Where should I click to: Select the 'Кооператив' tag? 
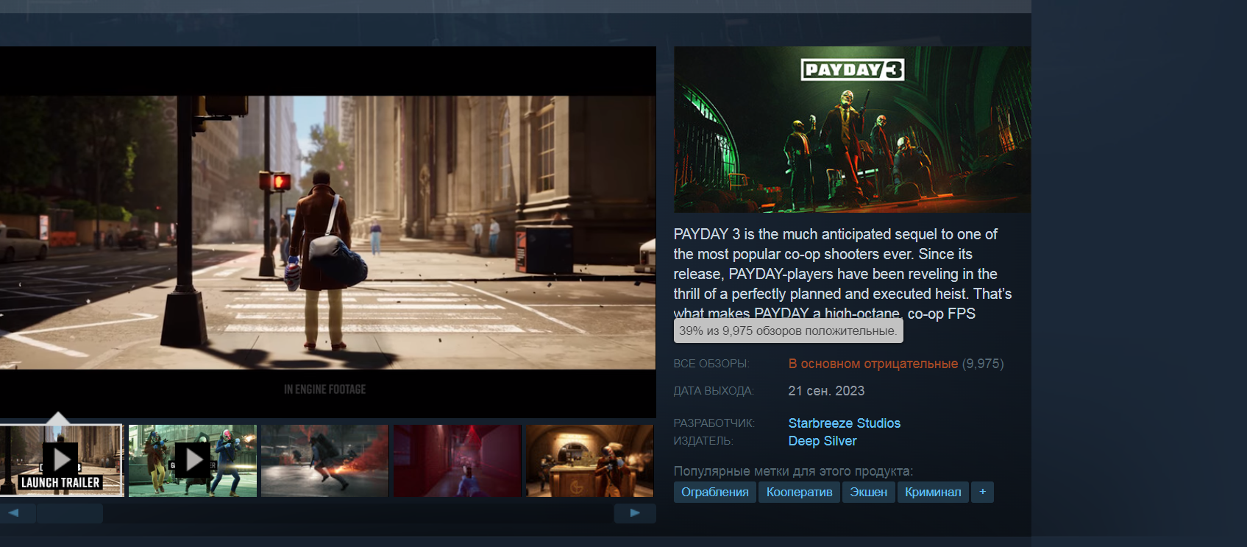[x=799, y=492]
